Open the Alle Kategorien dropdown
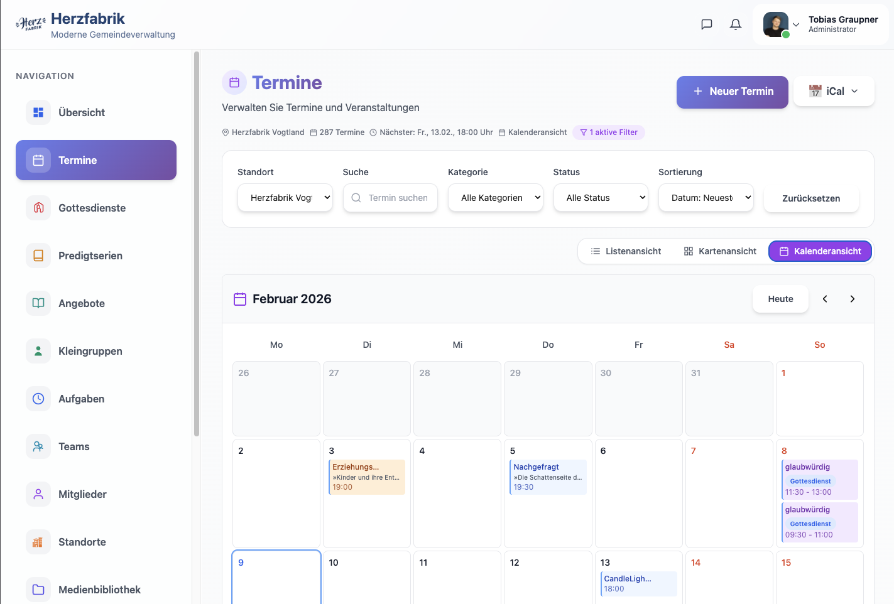 tap(495, 198)
